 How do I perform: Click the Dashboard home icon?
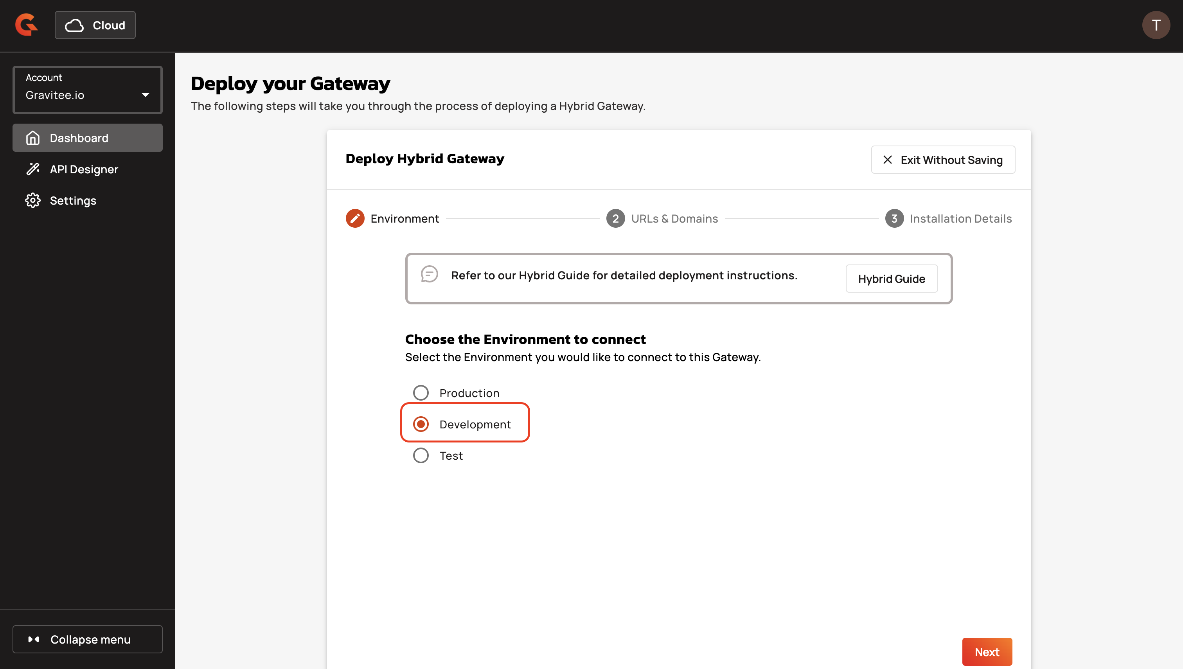(32, 138)
